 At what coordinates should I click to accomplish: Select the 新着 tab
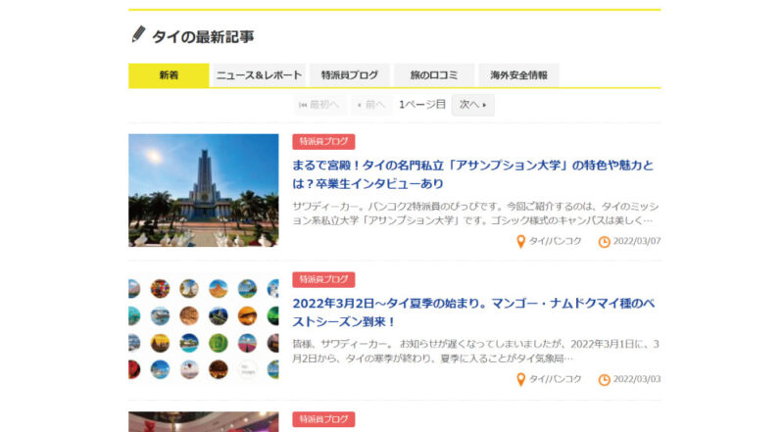pyautogui.click(x=169, y=75)
